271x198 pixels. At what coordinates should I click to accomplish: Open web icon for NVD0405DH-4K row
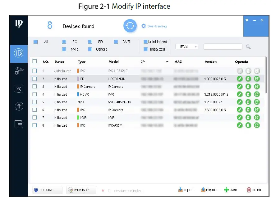coord(257,102)
